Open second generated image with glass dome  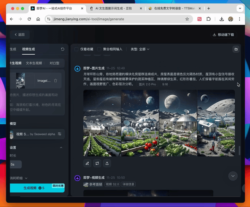140,123
